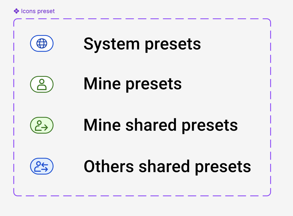Image resolution: width=293 pixels, height=216 pixels.
Task: Select the "Mine shared presets" text layer
Action: pyautogui.click(x=160, y=125)
